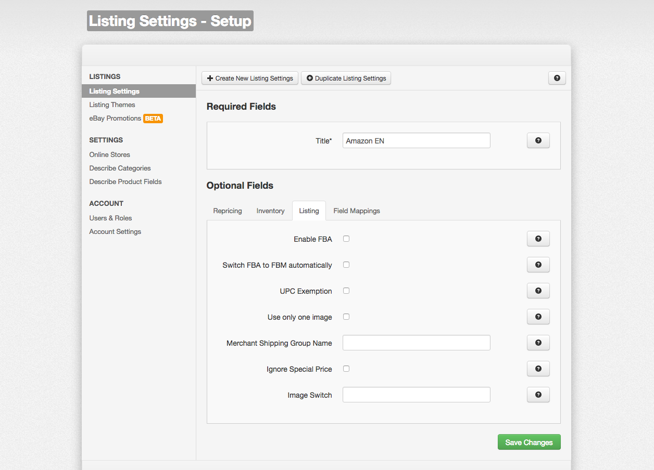Viewport: 654px width, 470px height.
Task: Show help for the Image Switch field
Action: [538, 395]
